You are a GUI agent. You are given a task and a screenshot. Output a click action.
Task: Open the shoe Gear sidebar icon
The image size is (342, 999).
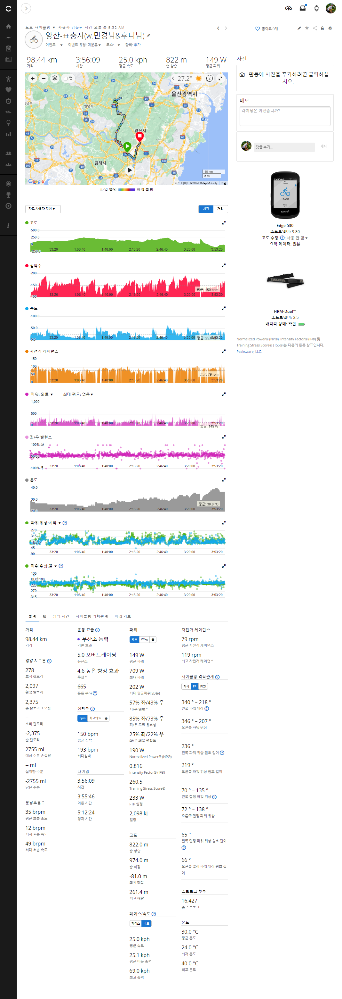pos(9,112)
